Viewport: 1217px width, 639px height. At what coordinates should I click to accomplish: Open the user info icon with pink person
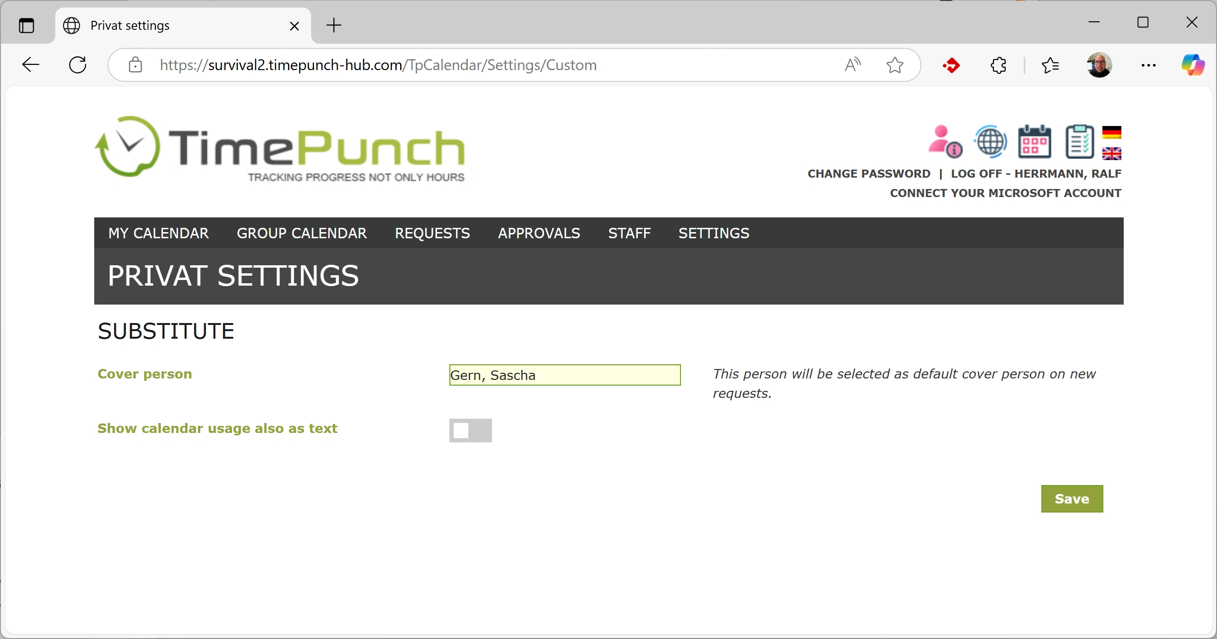[x=945, y=142]
